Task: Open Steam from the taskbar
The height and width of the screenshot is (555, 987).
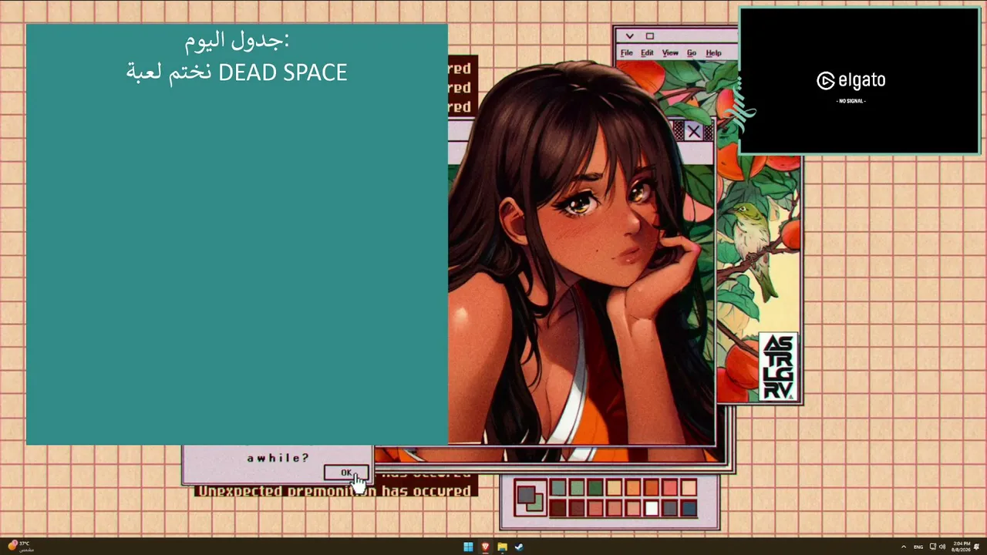Action: click(x=519, y=547)
